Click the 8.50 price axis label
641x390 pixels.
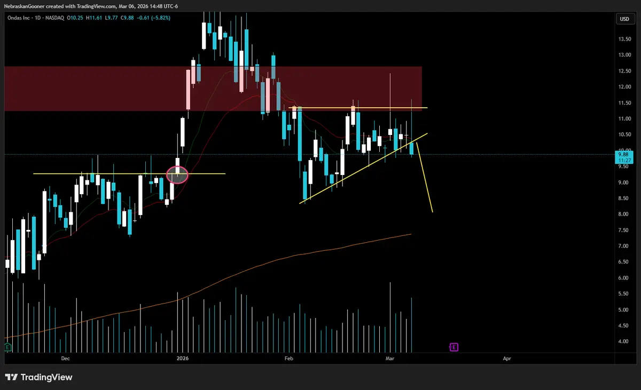pyautogui.click(x=624, y=198)
